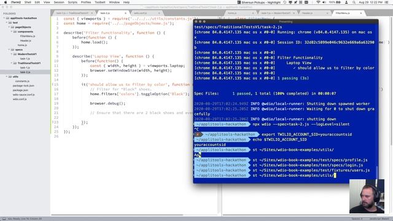Collapse the specs folder
This screenshot has width=393, height=221.
9,50
